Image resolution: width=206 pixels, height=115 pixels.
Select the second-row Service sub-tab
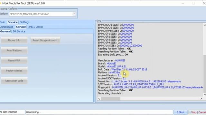[x=21, y=27]
